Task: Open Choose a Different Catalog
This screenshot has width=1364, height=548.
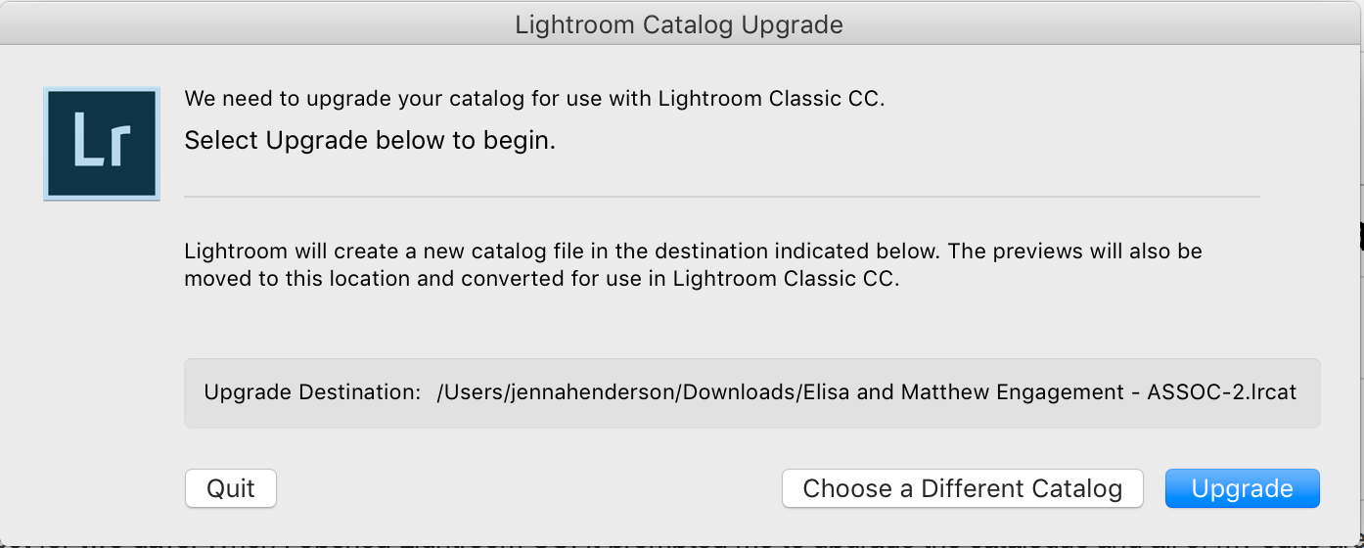Action: pos(963,488)
